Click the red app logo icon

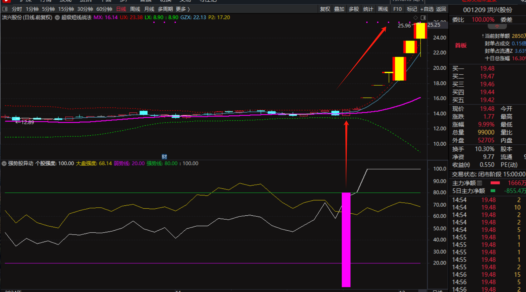click(x=6, y=1)
